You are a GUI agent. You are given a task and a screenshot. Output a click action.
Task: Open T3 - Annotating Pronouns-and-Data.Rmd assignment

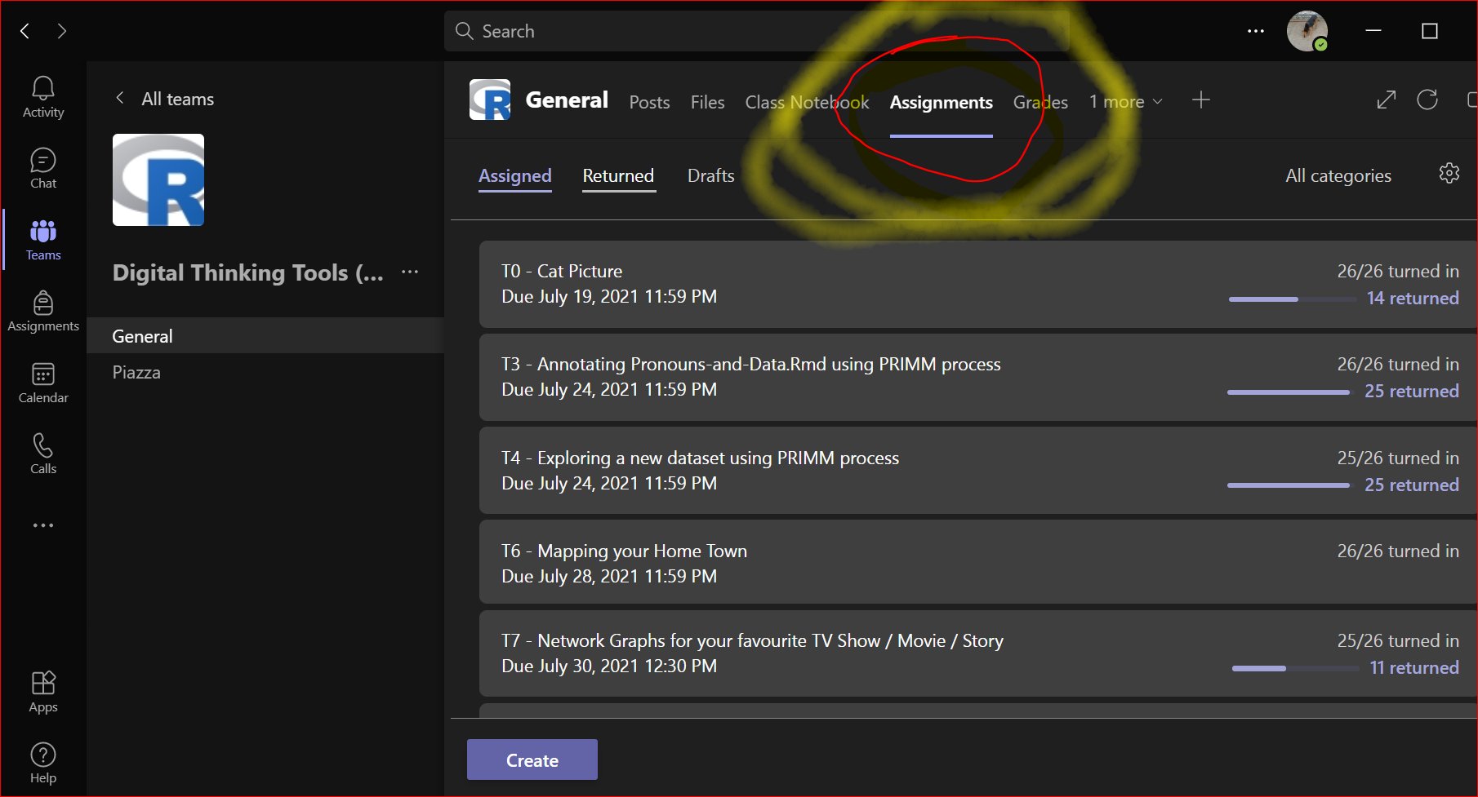pyautogui.click(x=978, y=377)
